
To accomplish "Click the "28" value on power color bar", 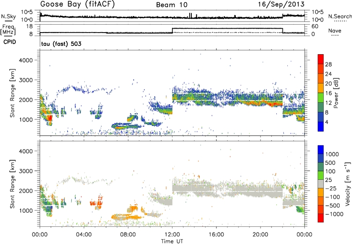I will point(328,64).
